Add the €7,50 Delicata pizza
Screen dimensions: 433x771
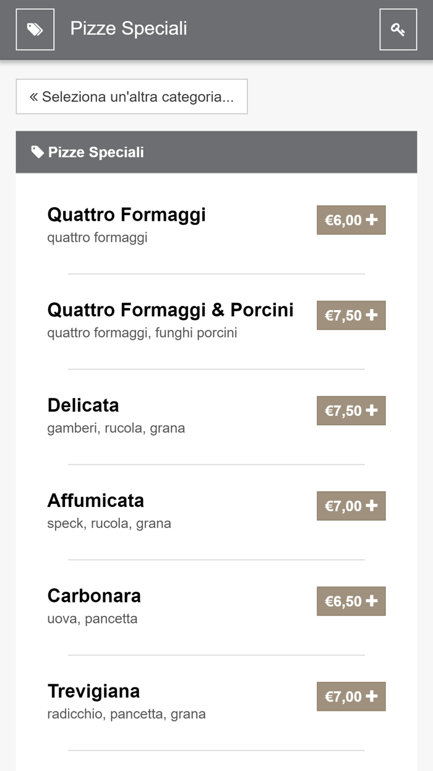351,410
